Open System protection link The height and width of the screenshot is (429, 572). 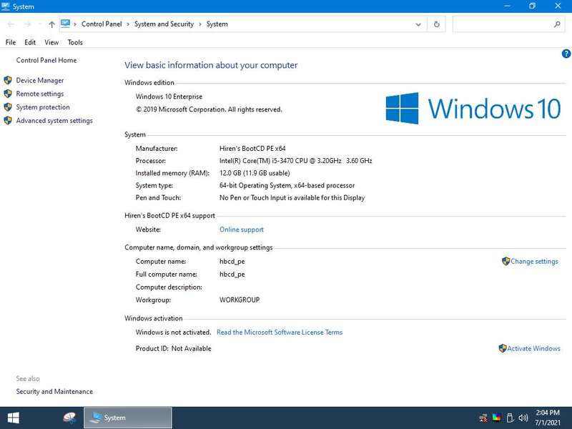43,107
